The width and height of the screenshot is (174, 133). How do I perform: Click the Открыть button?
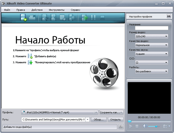tap(116, 119)
